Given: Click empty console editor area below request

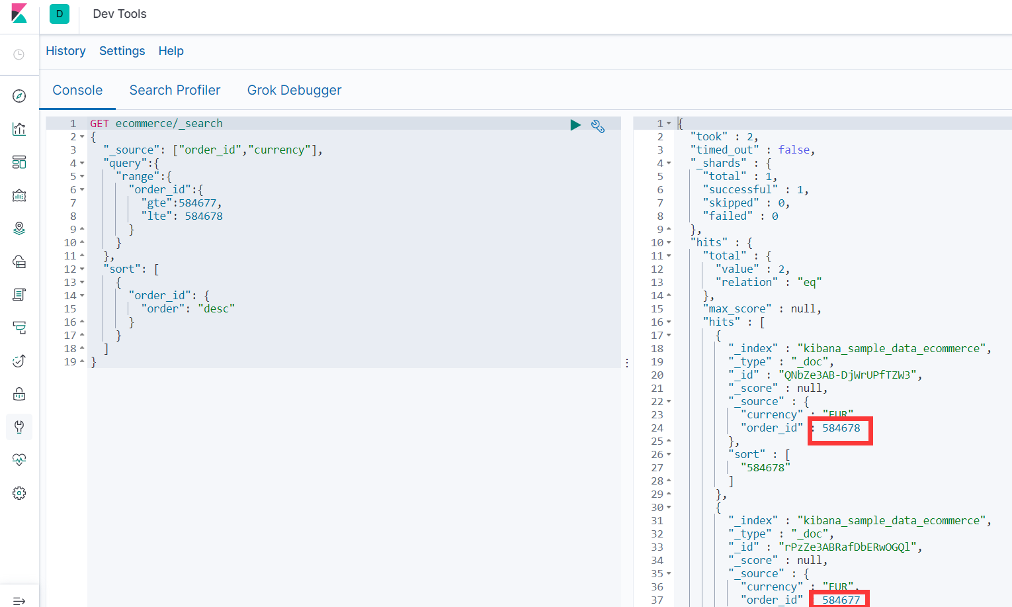Looking at the screenshot, I should (354, 487).
